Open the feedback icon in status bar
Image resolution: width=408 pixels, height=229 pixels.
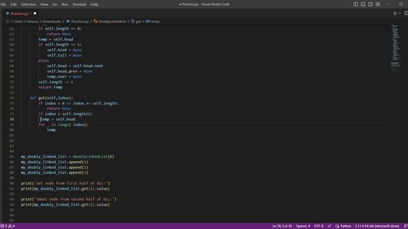click(405, 226)
